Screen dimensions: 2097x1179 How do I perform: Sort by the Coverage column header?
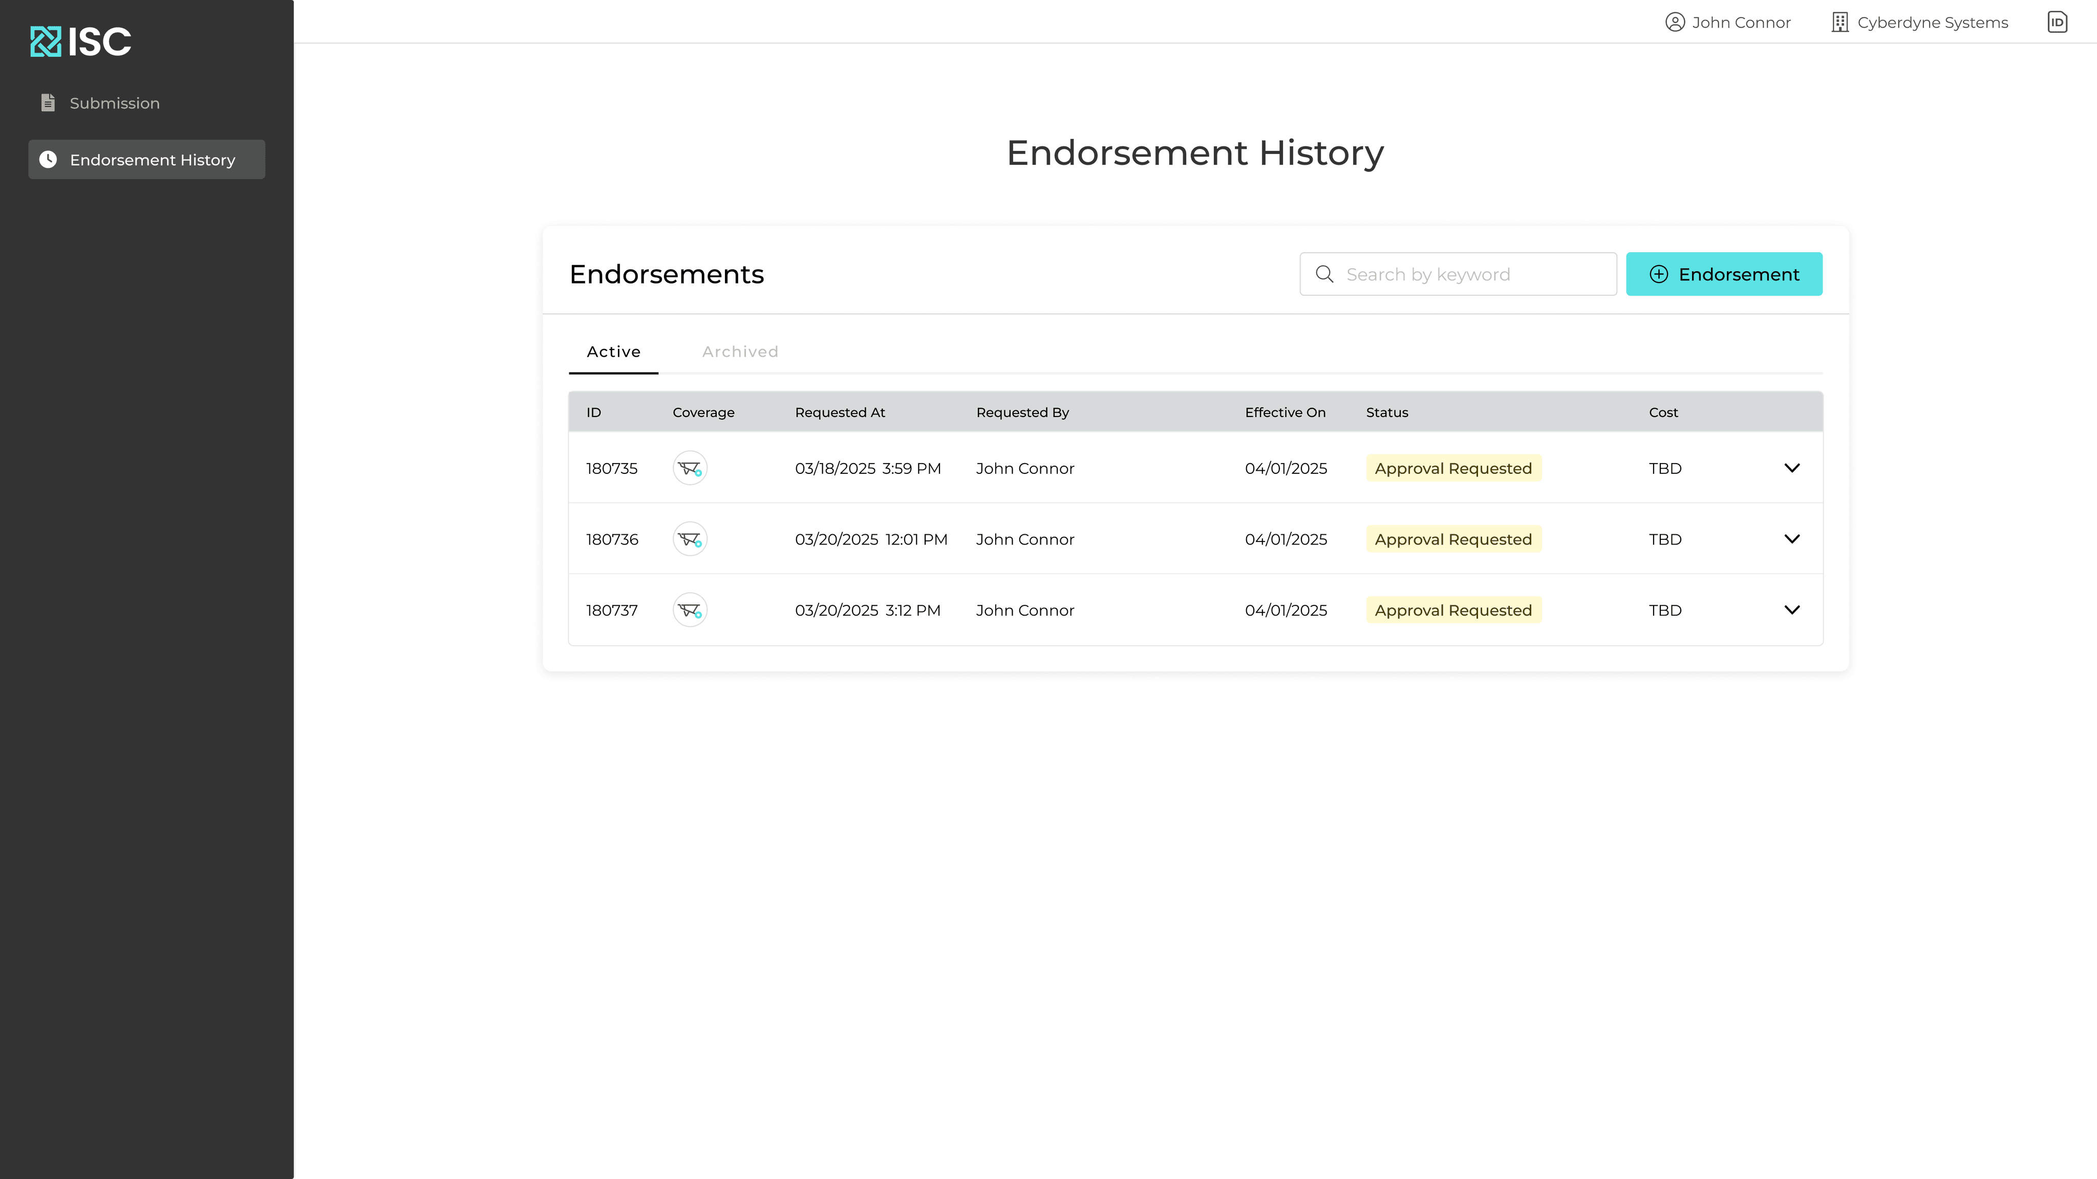click(703, 412)
